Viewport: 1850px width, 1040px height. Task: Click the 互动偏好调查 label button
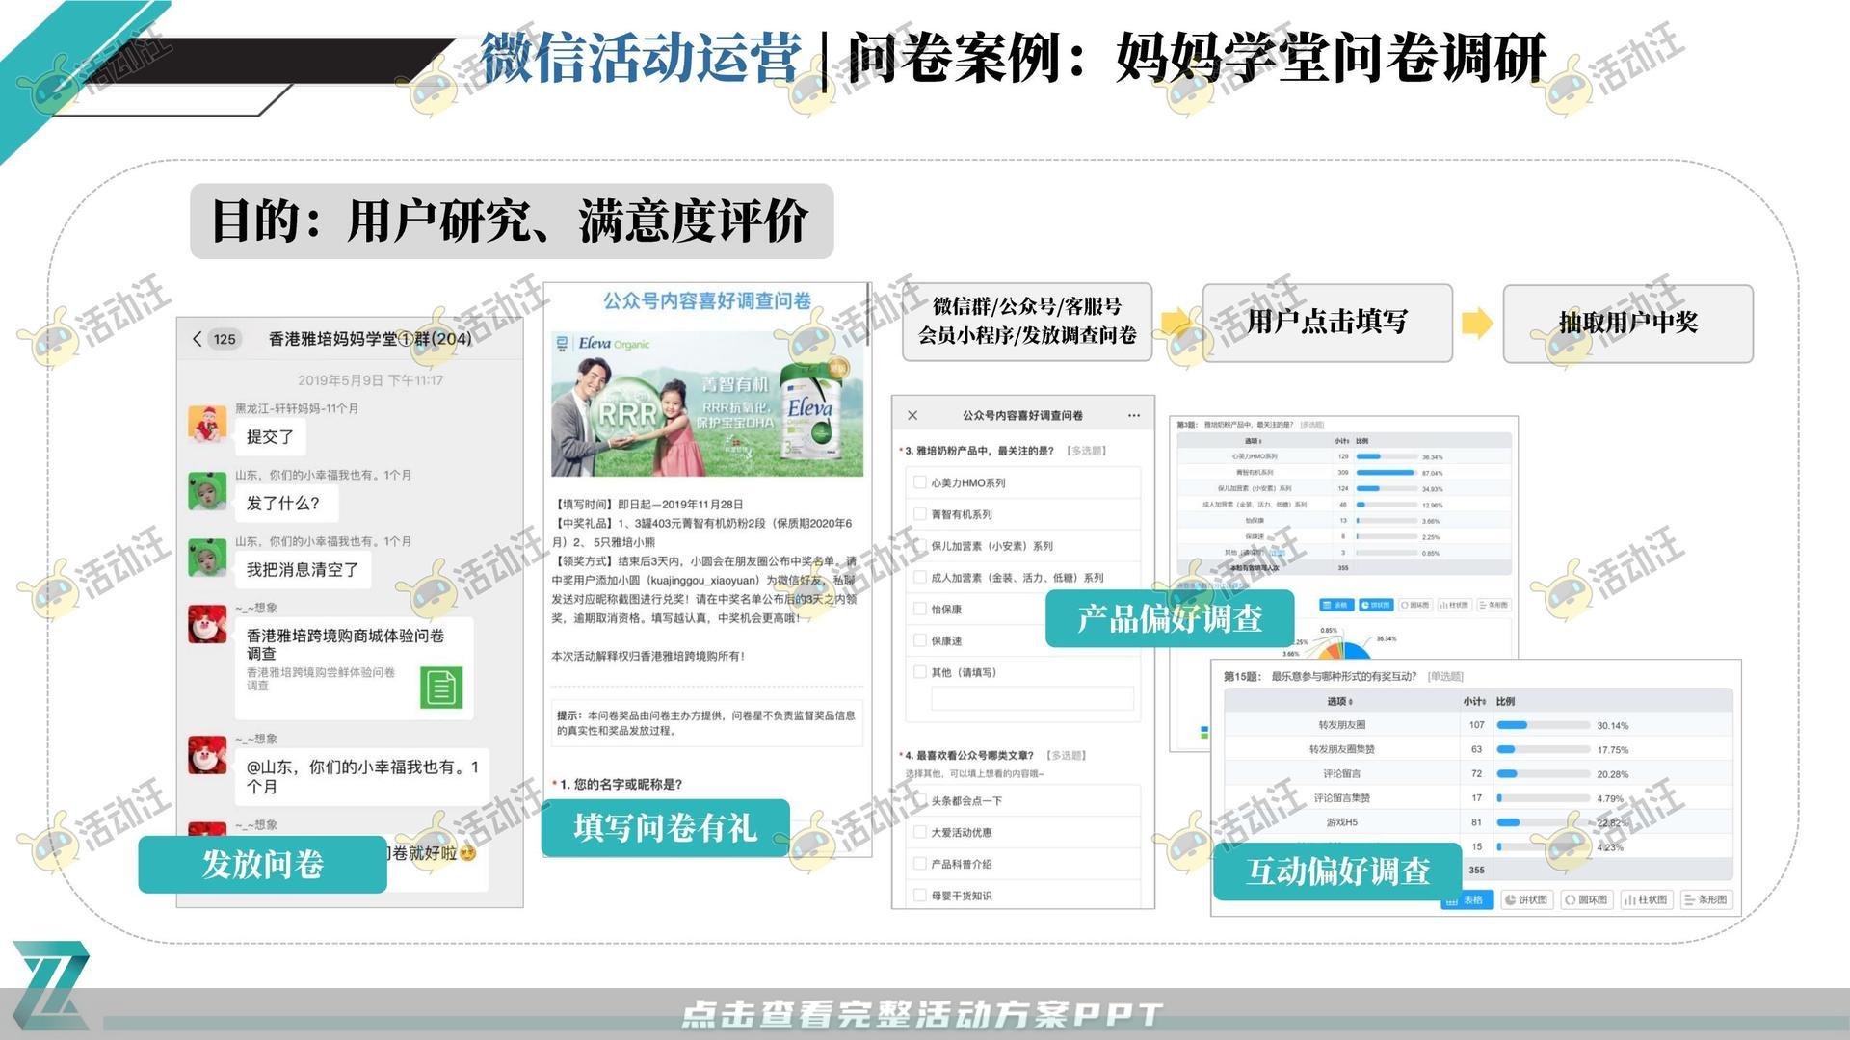click(x=1337, y=871)
